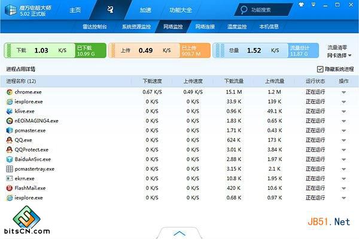Click the ekrn.exe process icon

click(x=10, y=179)
